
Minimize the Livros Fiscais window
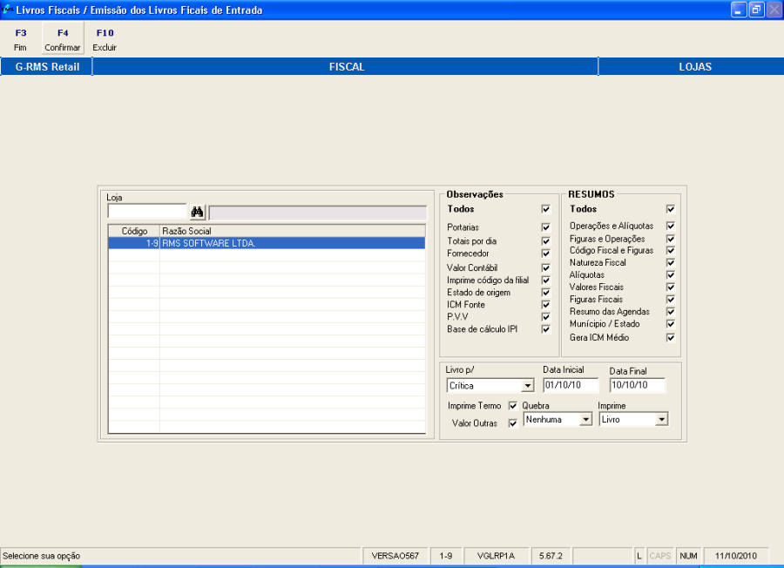pyautogui.click(x=739, y=10)
